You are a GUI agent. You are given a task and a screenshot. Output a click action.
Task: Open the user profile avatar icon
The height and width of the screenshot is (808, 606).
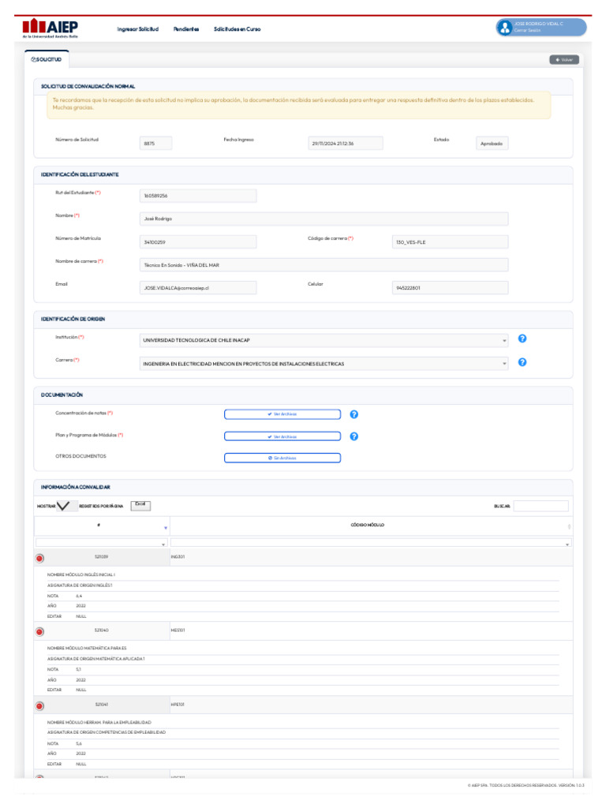click(x=504, y=28)
